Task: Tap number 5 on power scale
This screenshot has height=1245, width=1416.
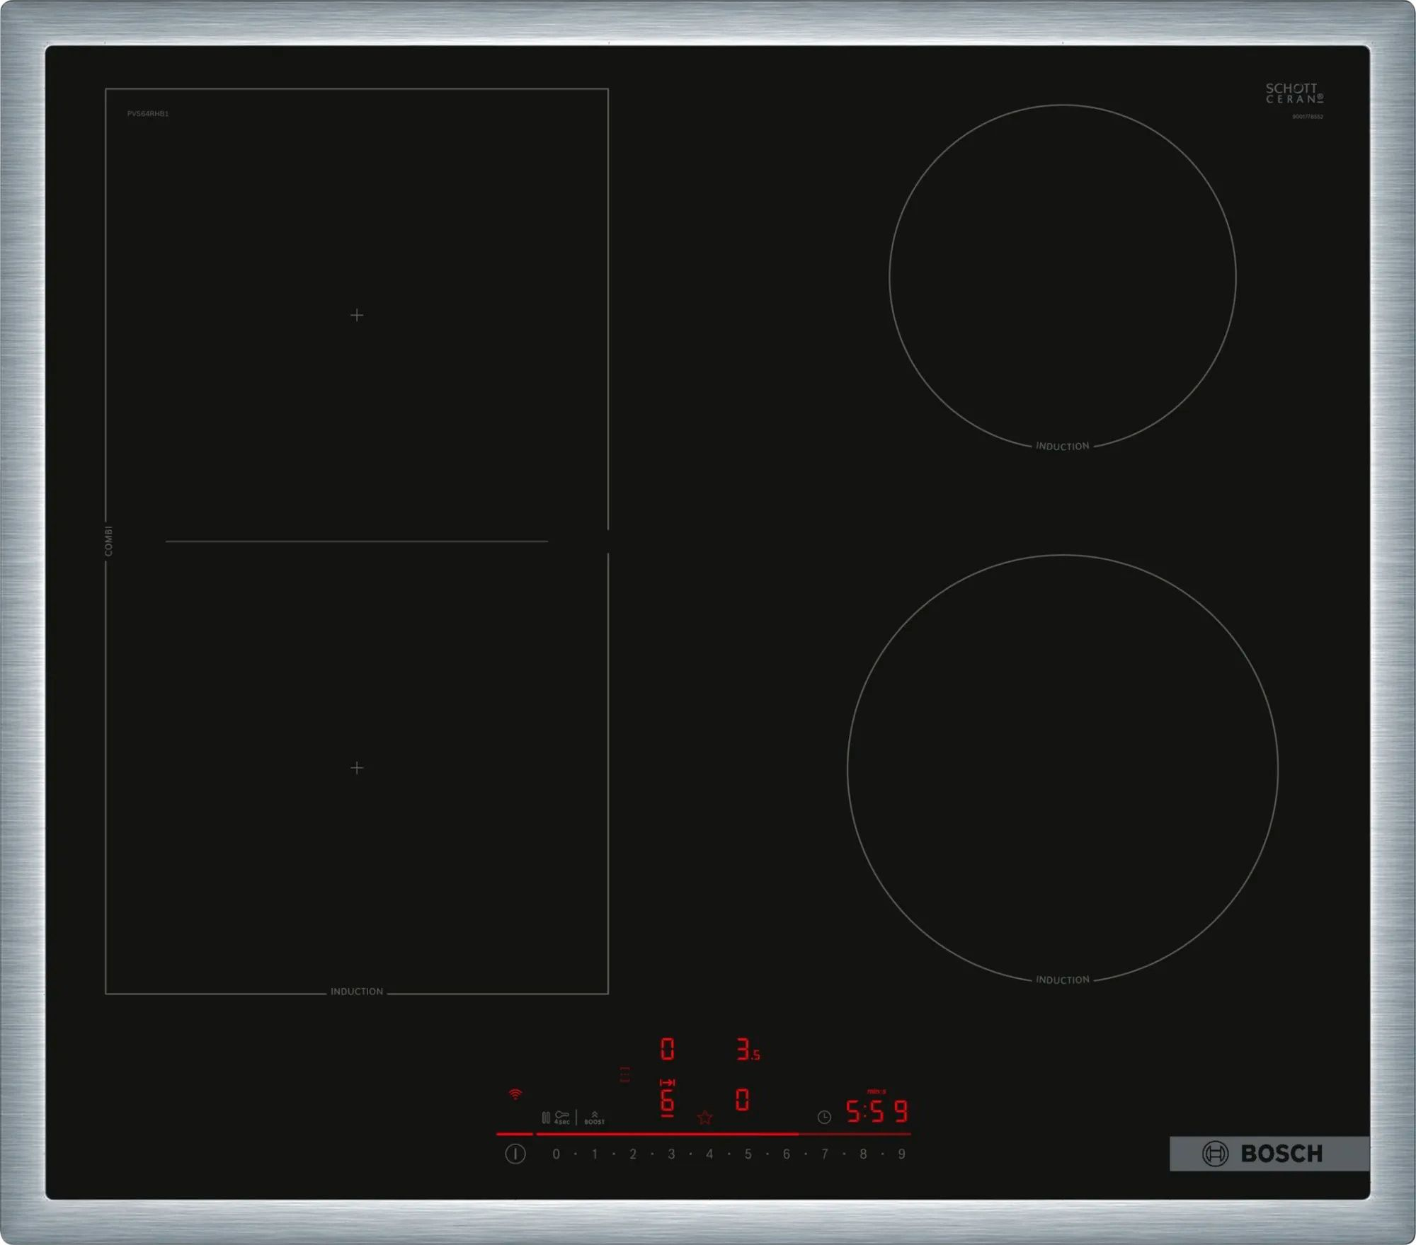Action: 748,1154
